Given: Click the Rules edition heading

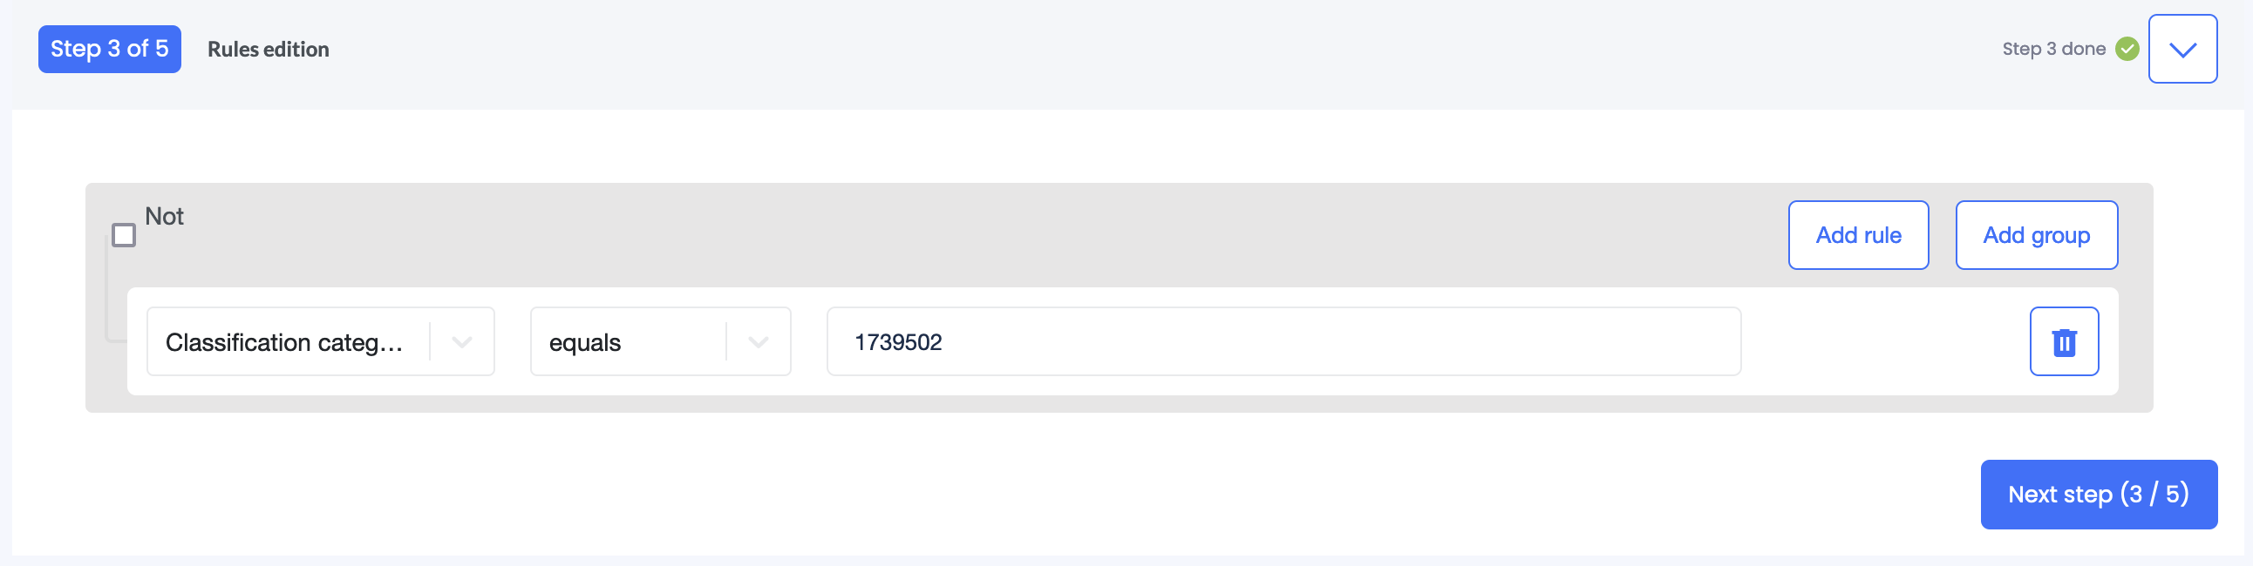Looking at the screenshot, I should click(268, 49).
